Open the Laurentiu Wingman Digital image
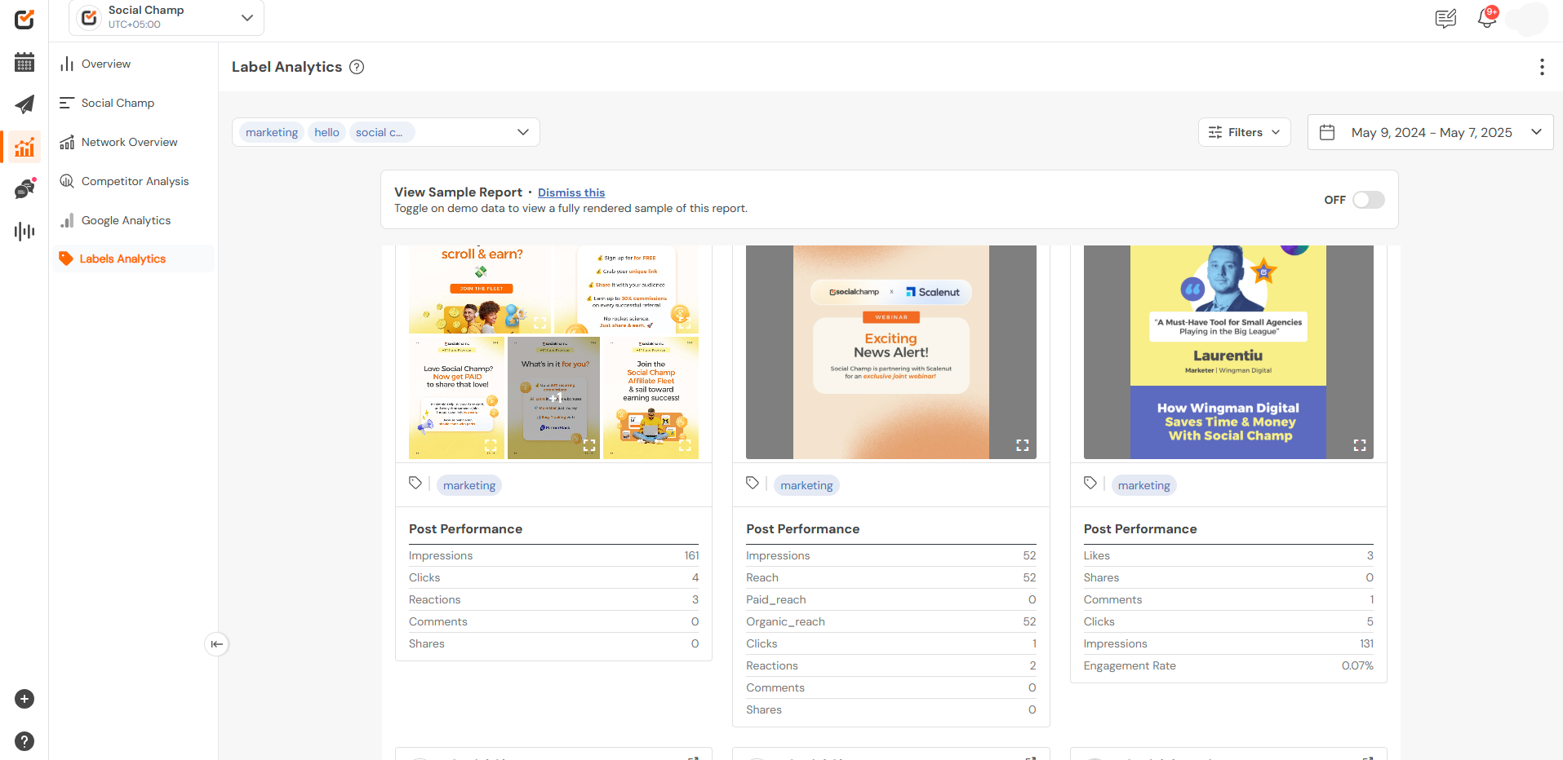 (x=1228, y=352)
